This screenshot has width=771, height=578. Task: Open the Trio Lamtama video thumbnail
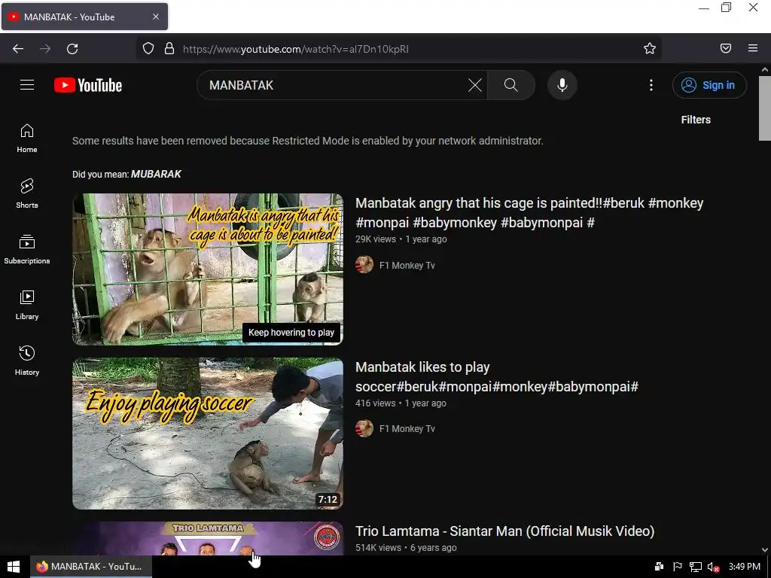[x=208, y=538]
